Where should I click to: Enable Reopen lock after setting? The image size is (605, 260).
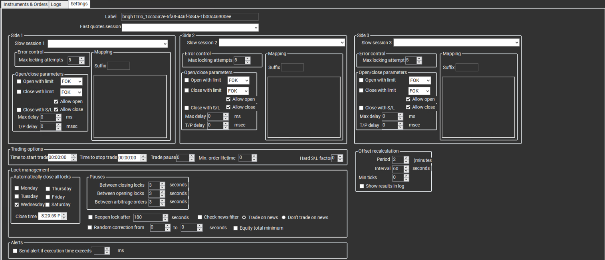90,217
